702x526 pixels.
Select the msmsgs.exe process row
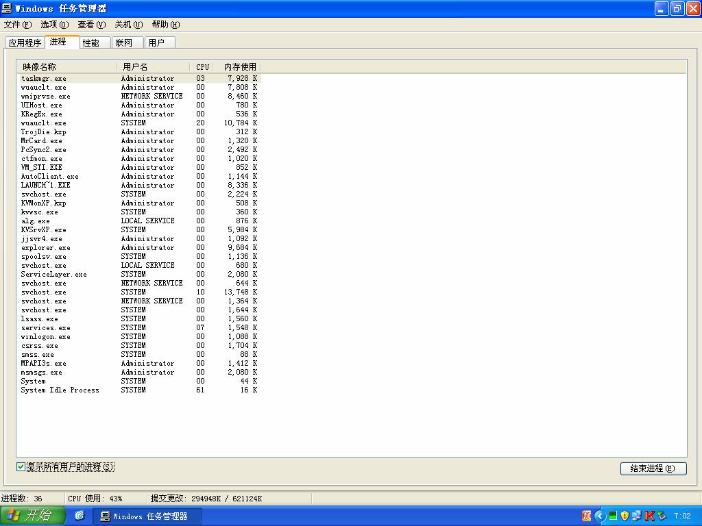tap(139, 372)
